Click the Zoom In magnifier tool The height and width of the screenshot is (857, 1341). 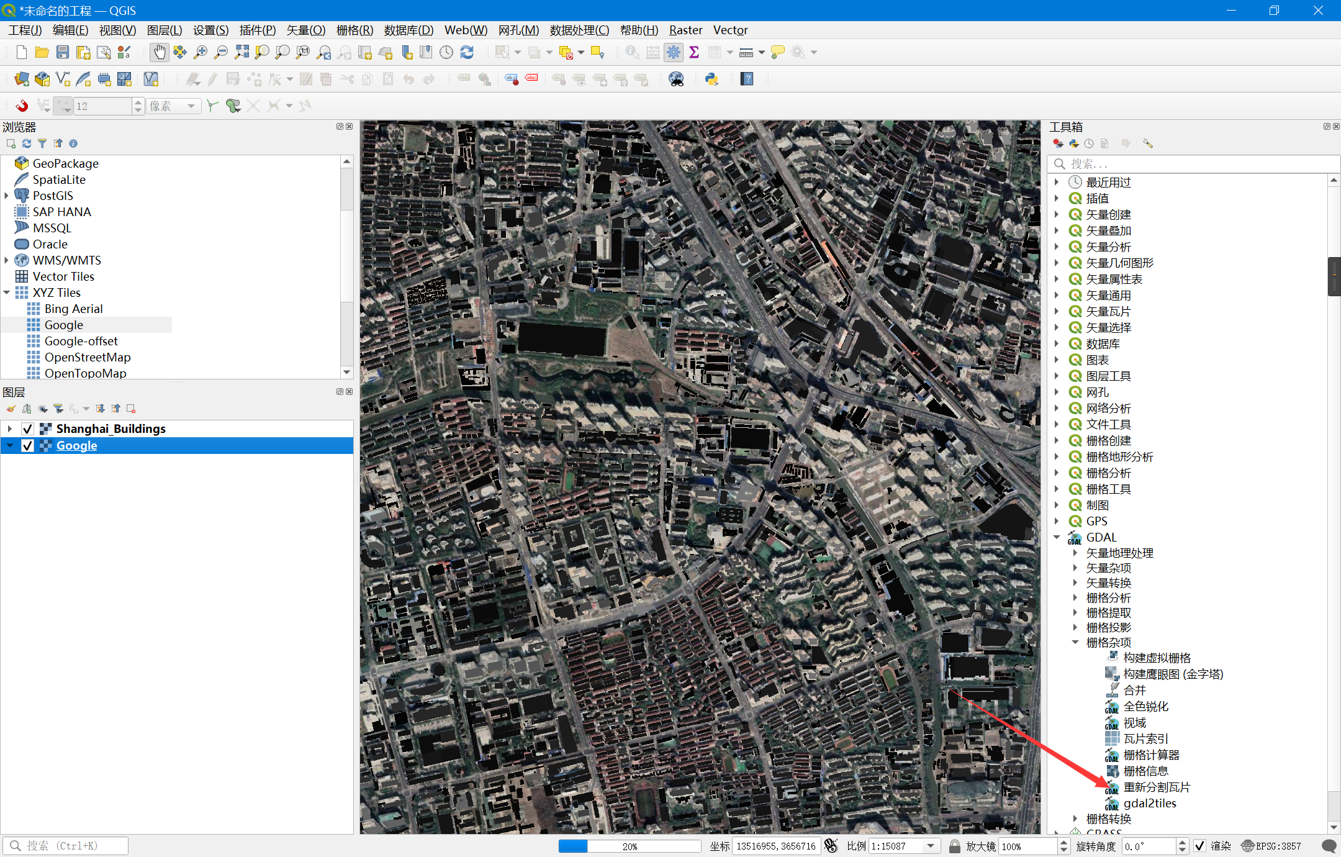click(200, 53)
